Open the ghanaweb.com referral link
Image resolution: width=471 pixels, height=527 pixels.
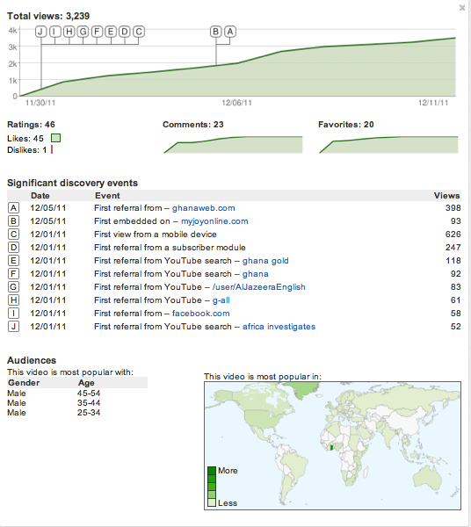[203, 208]
